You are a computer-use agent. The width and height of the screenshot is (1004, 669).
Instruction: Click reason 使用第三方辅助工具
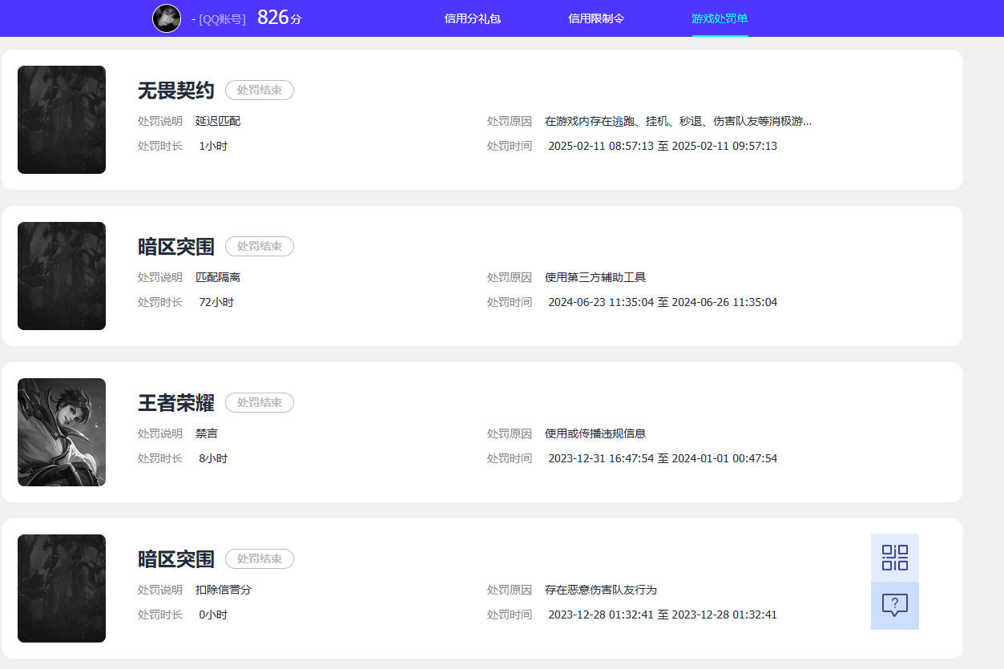point(595,277)
